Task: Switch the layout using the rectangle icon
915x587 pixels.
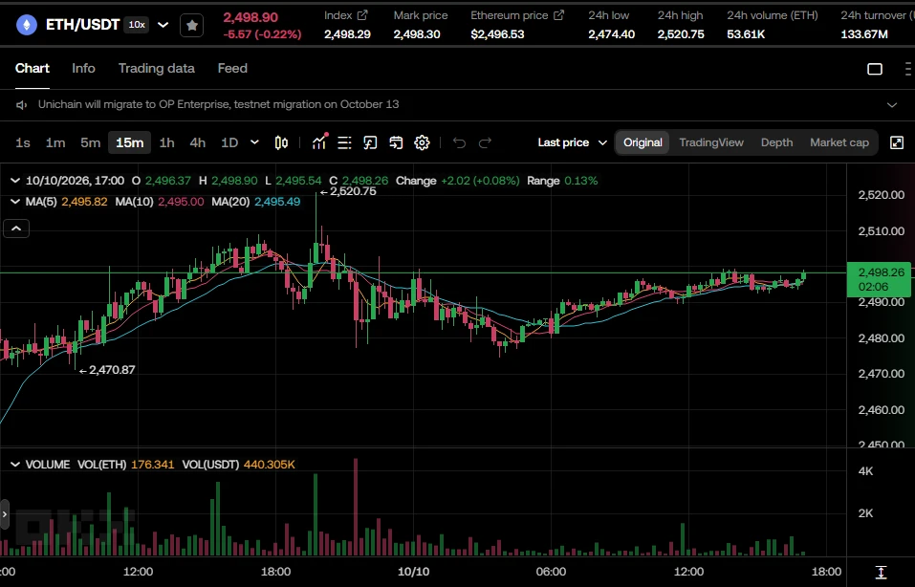Action: (875, 69)
